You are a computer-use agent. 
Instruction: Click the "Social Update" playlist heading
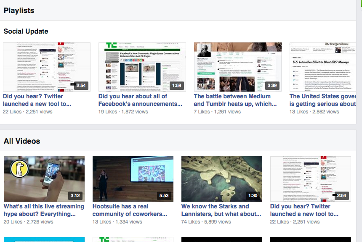(26, 32)
